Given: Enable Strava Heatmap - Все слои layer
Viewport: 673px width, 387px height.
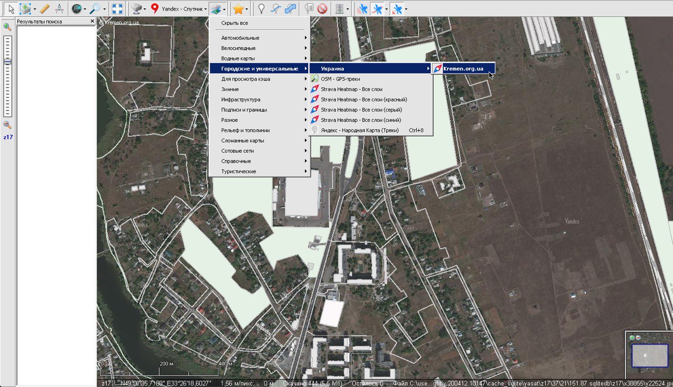Looking at the screenshot, I should (371, 89).
